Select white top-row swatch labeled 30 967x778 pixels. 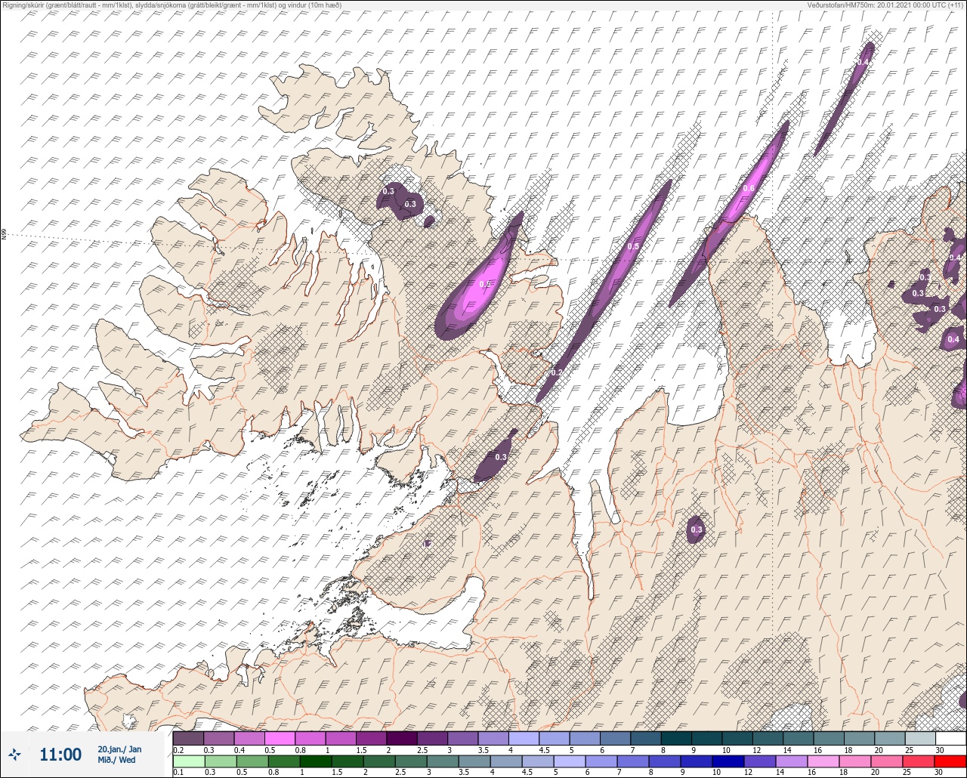950,738
